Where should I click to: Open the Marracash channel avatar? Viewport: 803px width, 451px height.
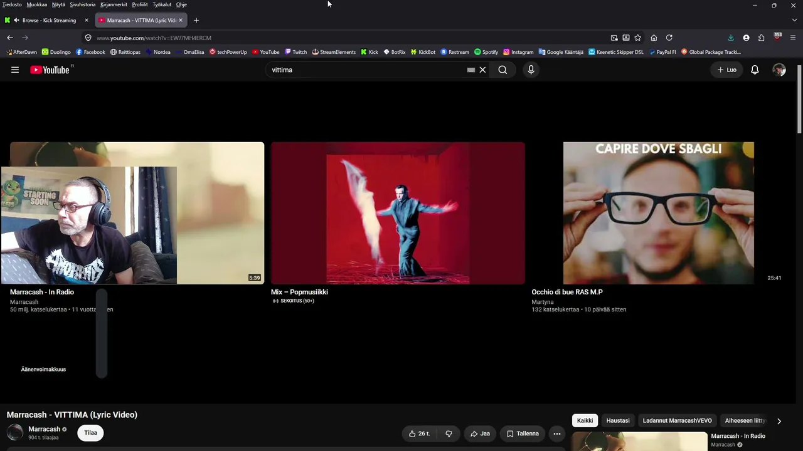[x=15, y=432]
